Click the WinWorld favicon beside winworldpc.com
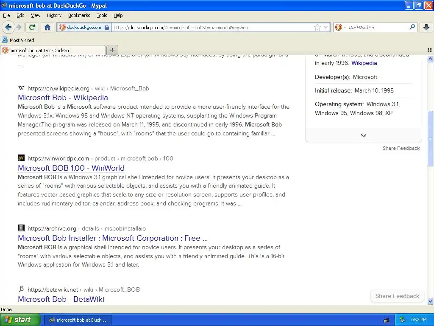 [x=21, y=158]
